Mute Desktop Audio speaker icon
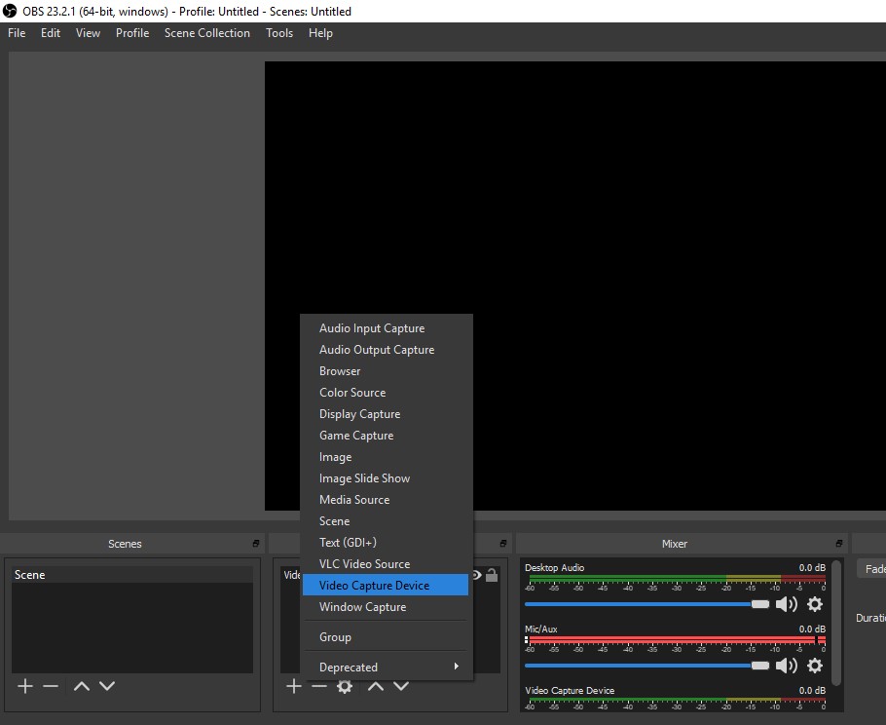The image size is (886, 725). click(786, 604)
